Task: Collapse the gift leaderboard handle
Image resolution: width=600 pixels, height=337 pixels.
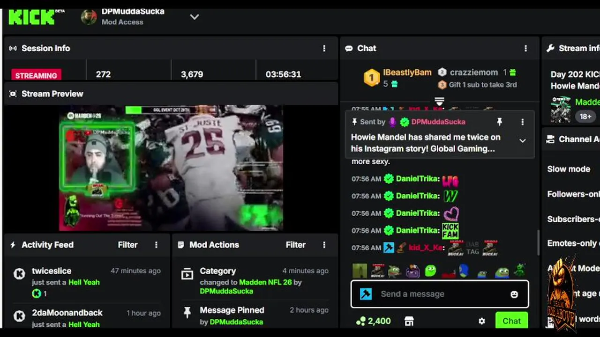Action: click(x=439, y=101)
